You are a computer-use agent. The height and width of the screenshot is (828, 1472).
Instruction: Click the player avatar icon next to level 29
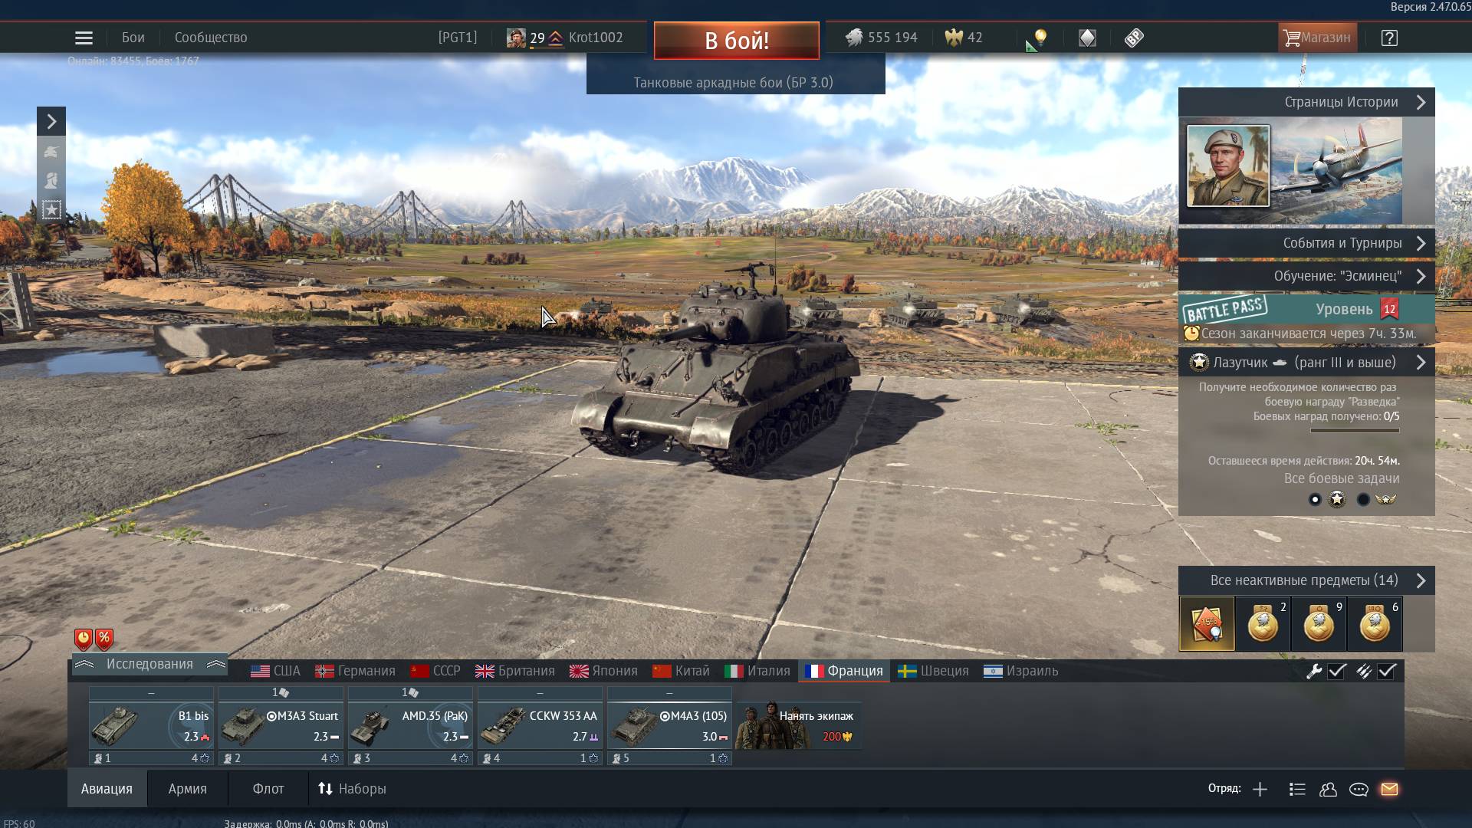tap(516, 38)
